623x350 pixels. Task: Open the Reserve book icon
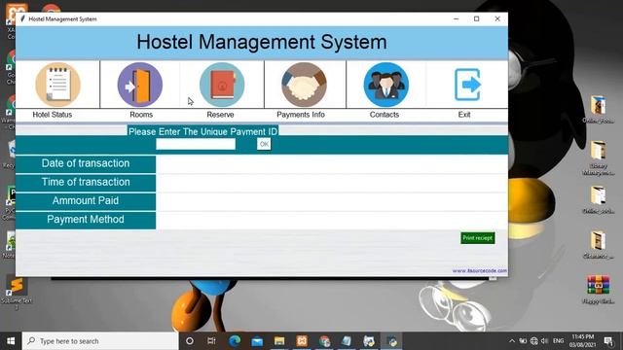(x=222, y=85)
